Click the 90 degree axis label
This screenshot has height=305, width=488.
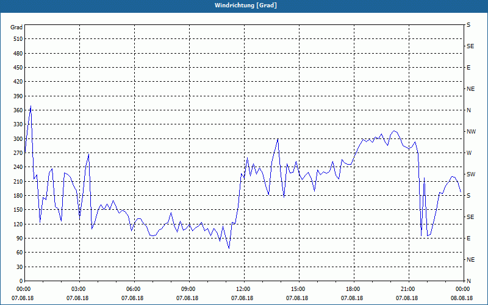(x=20, y=239)
